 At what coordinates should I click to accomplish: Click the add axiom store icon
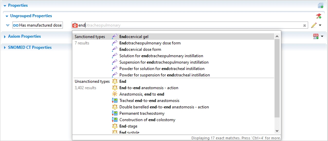pos(316,36)
